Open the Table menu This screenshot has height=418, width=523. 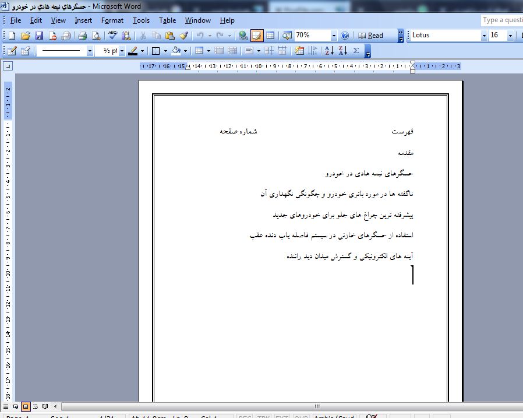pos(167,20)
